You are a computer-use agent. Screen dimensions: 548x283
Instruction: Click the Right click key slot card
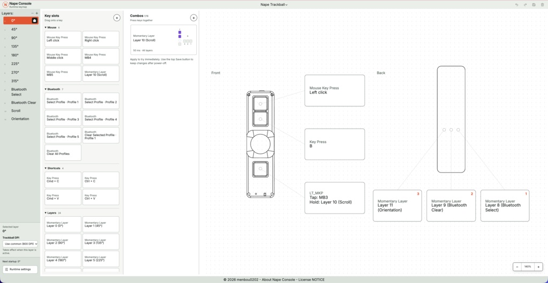[101, 39]
